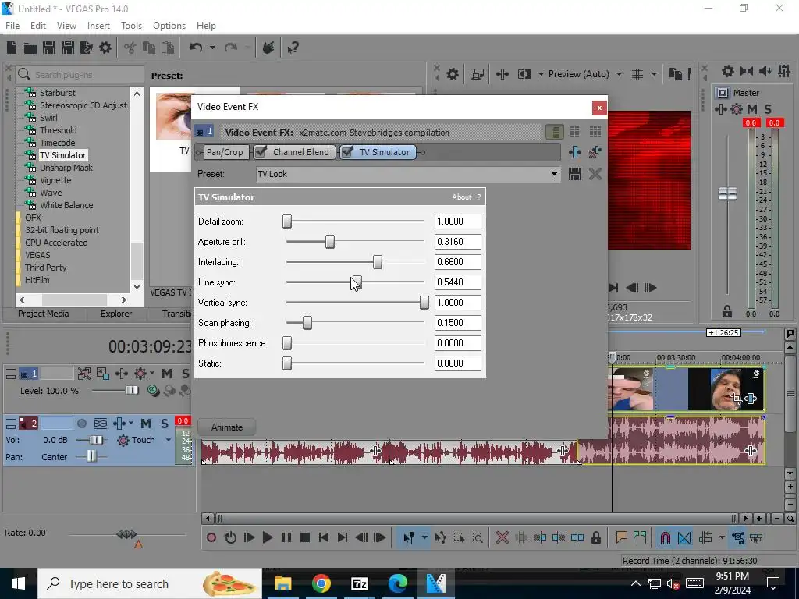
Task: Expand the OFX plug-in folder
Action: click(x=33, y=218)
